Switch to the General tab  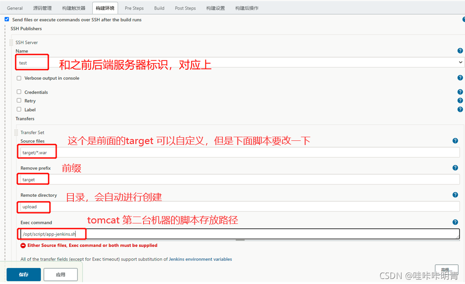coord(15,8)
